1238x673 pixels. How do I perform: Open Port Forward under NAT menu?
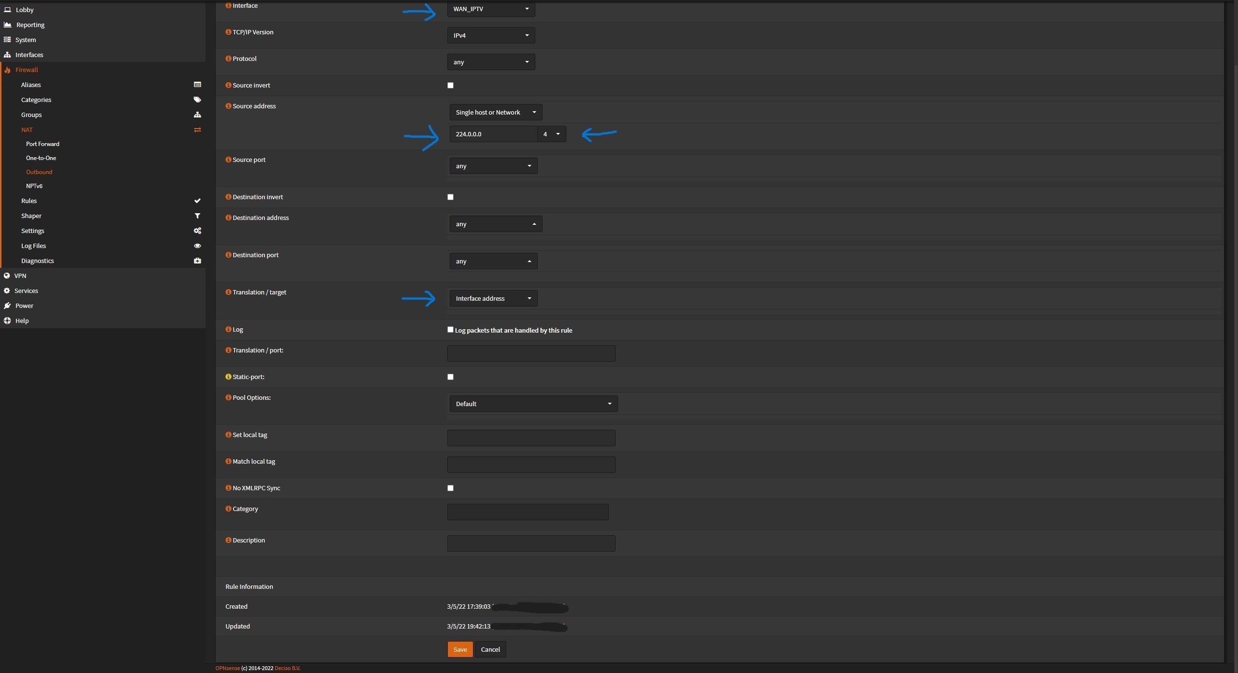(x=43, y=144)
